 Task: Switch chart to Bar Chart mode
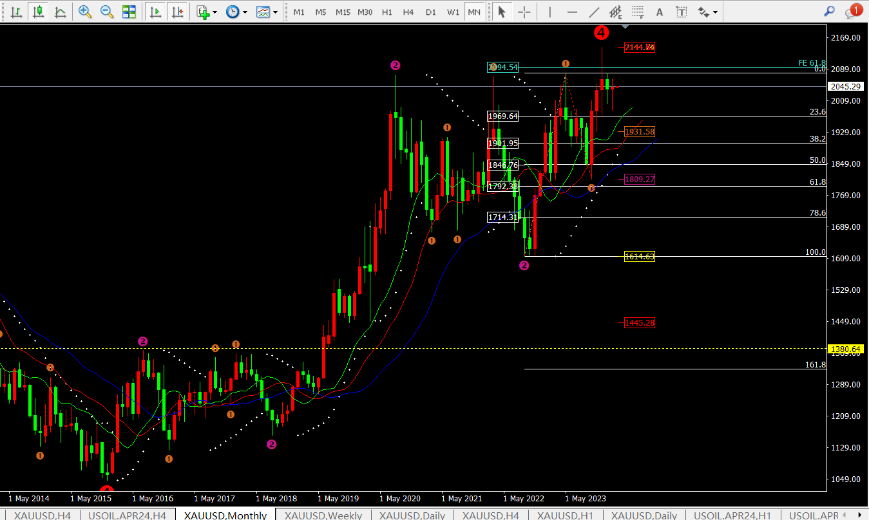(x=17, y=12)
